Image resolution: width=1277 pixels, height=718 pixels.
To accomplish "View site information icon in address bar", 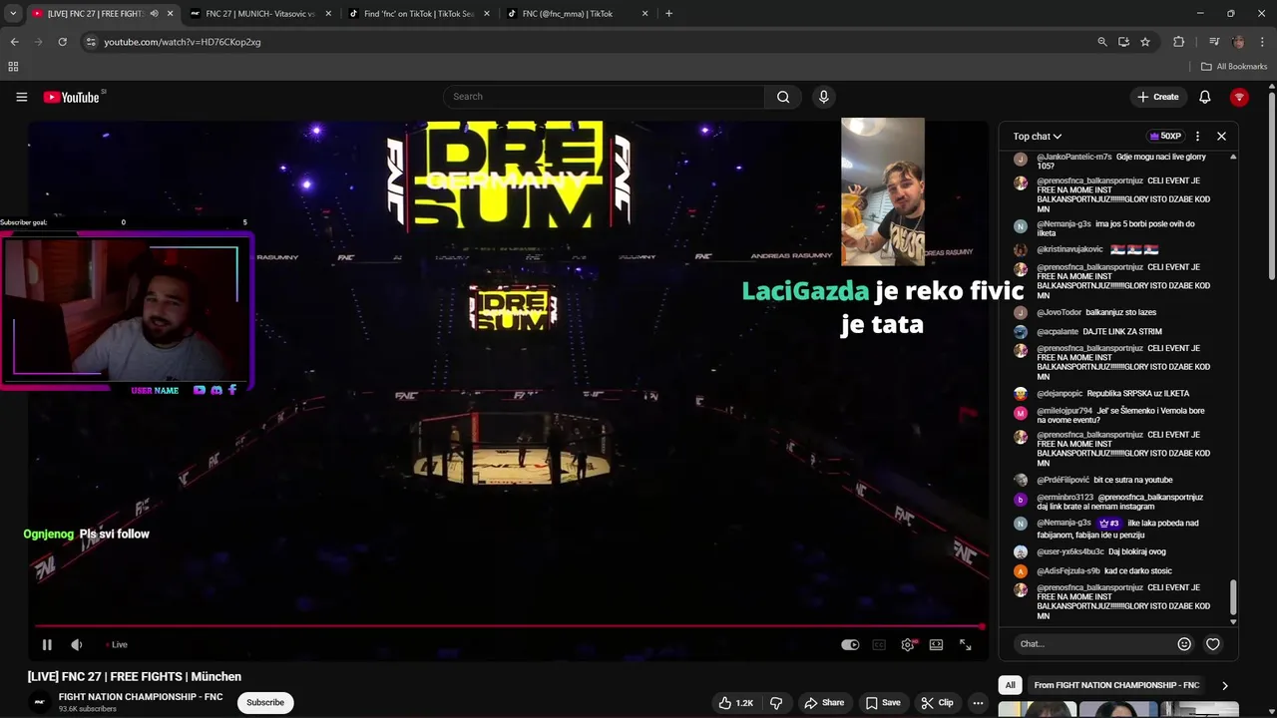I will coord(91,42).
